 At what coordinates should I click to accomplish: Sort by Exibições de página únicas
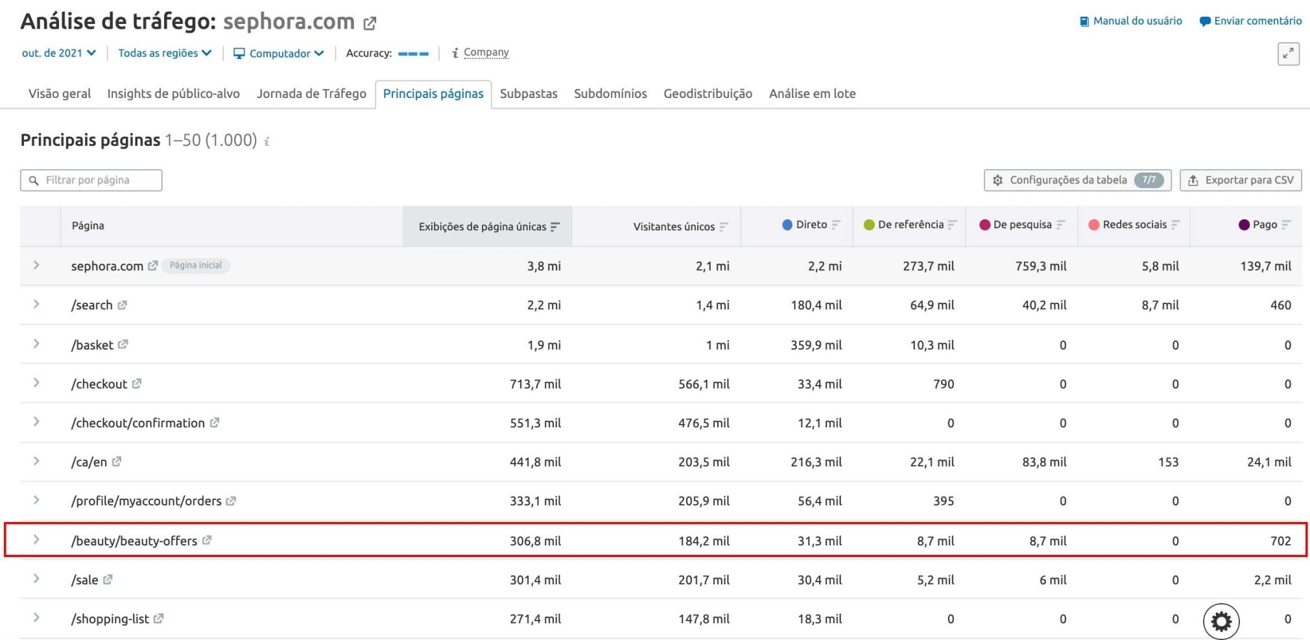pyautogui.click(x=488, y=226)
